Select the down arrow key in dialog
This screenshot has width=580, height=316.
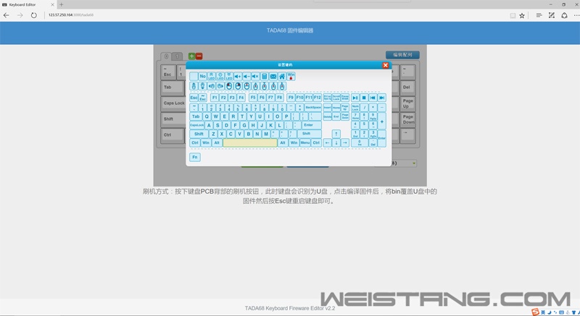336,142
